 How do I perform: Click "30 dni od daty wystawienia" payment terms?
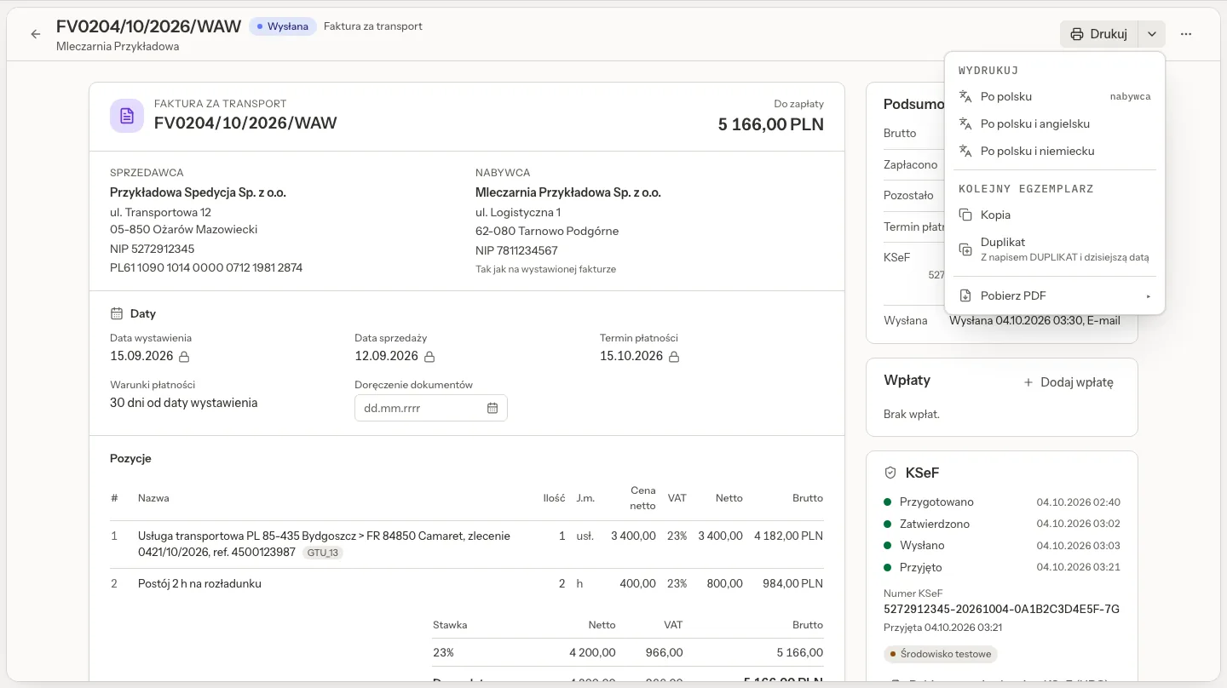[184, 403]
